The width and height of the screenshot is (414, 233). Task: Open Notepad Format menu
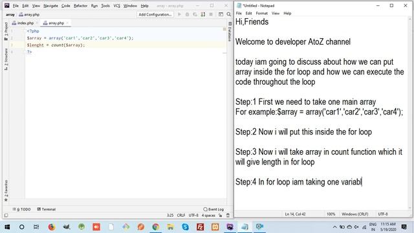261,13
